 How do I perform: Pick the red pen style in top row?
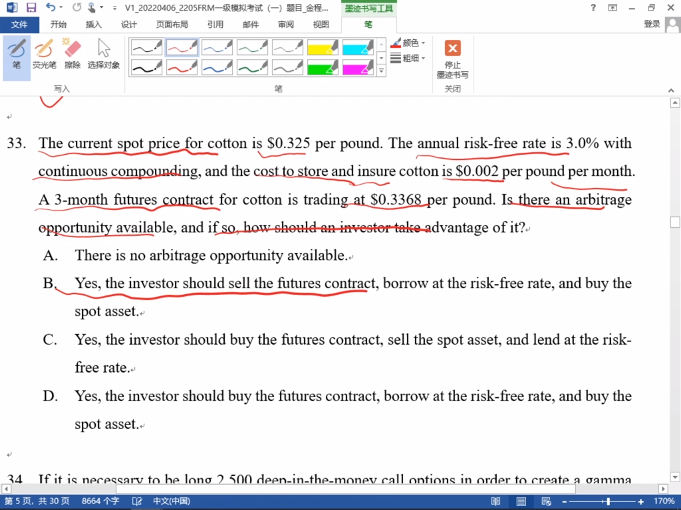coord(182,47)
